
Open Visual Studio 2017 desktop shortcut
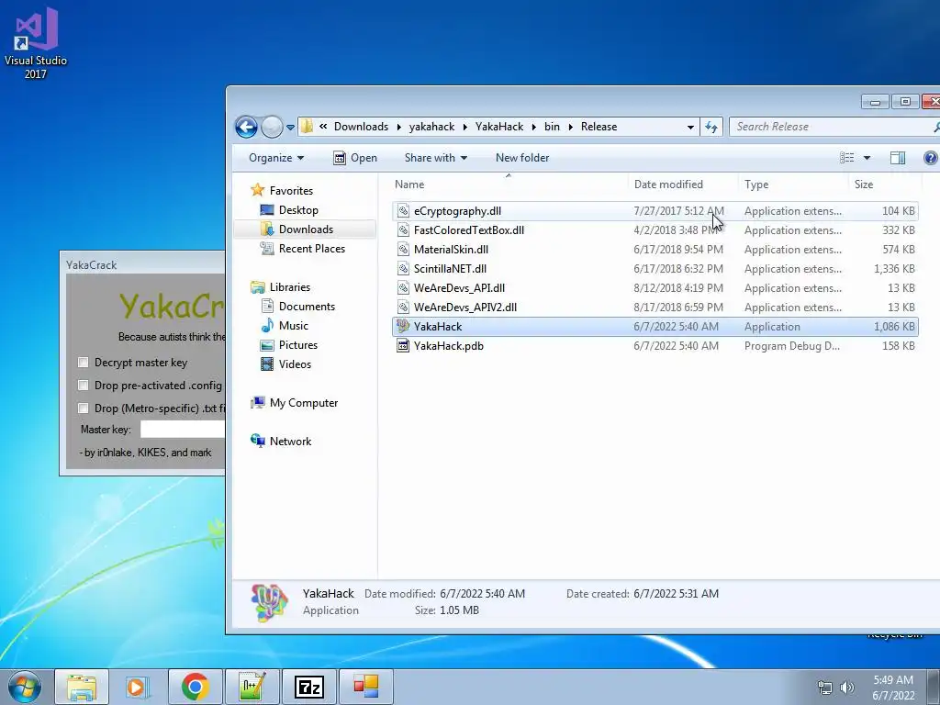pyautogui.click(x=36, y=43)
